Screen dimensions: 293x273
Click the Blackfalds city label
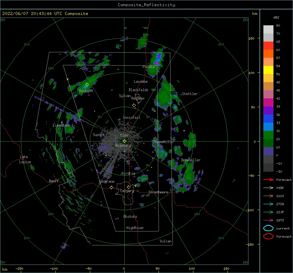(138, 90)
